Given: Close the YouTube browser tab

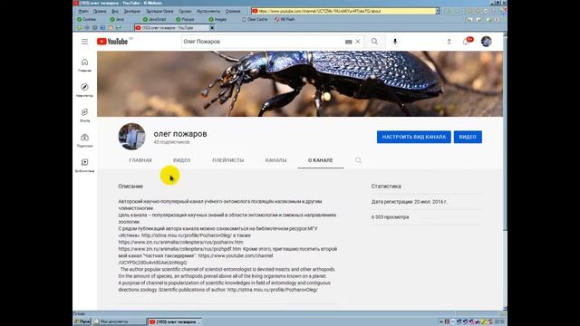Looking at the screenshot, I should (212, 28).
